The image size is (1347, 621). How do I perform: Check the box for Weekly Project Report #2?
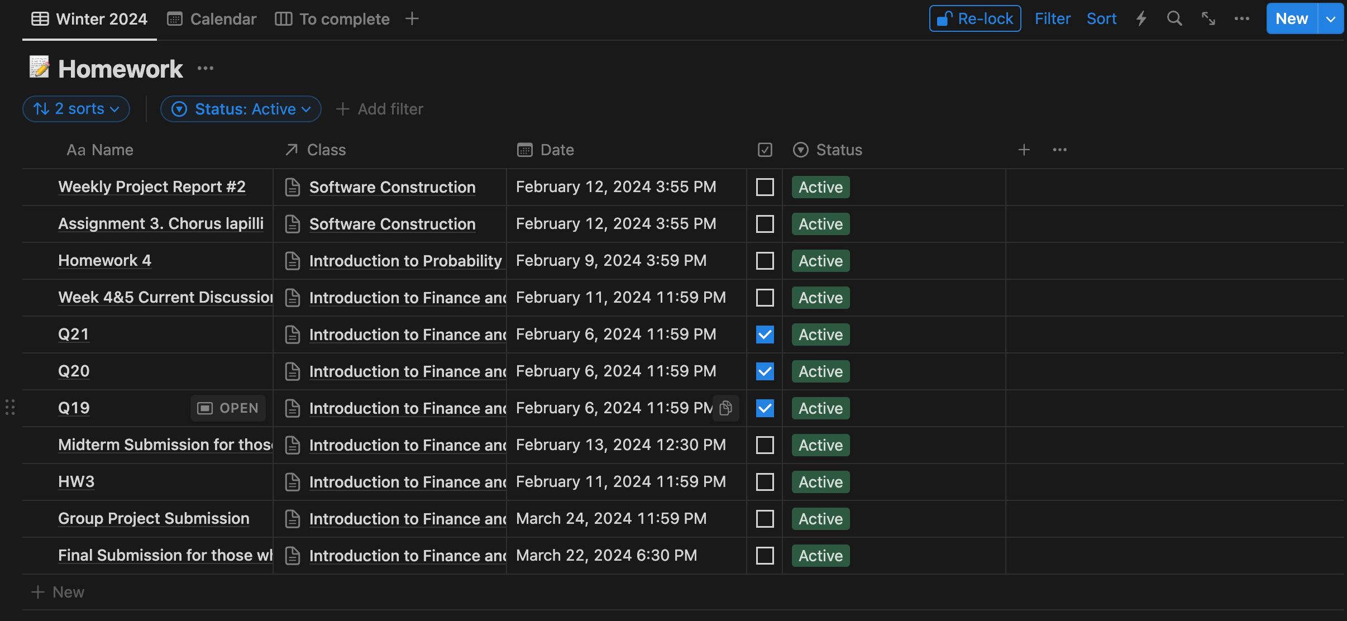[x=765, y=187]
